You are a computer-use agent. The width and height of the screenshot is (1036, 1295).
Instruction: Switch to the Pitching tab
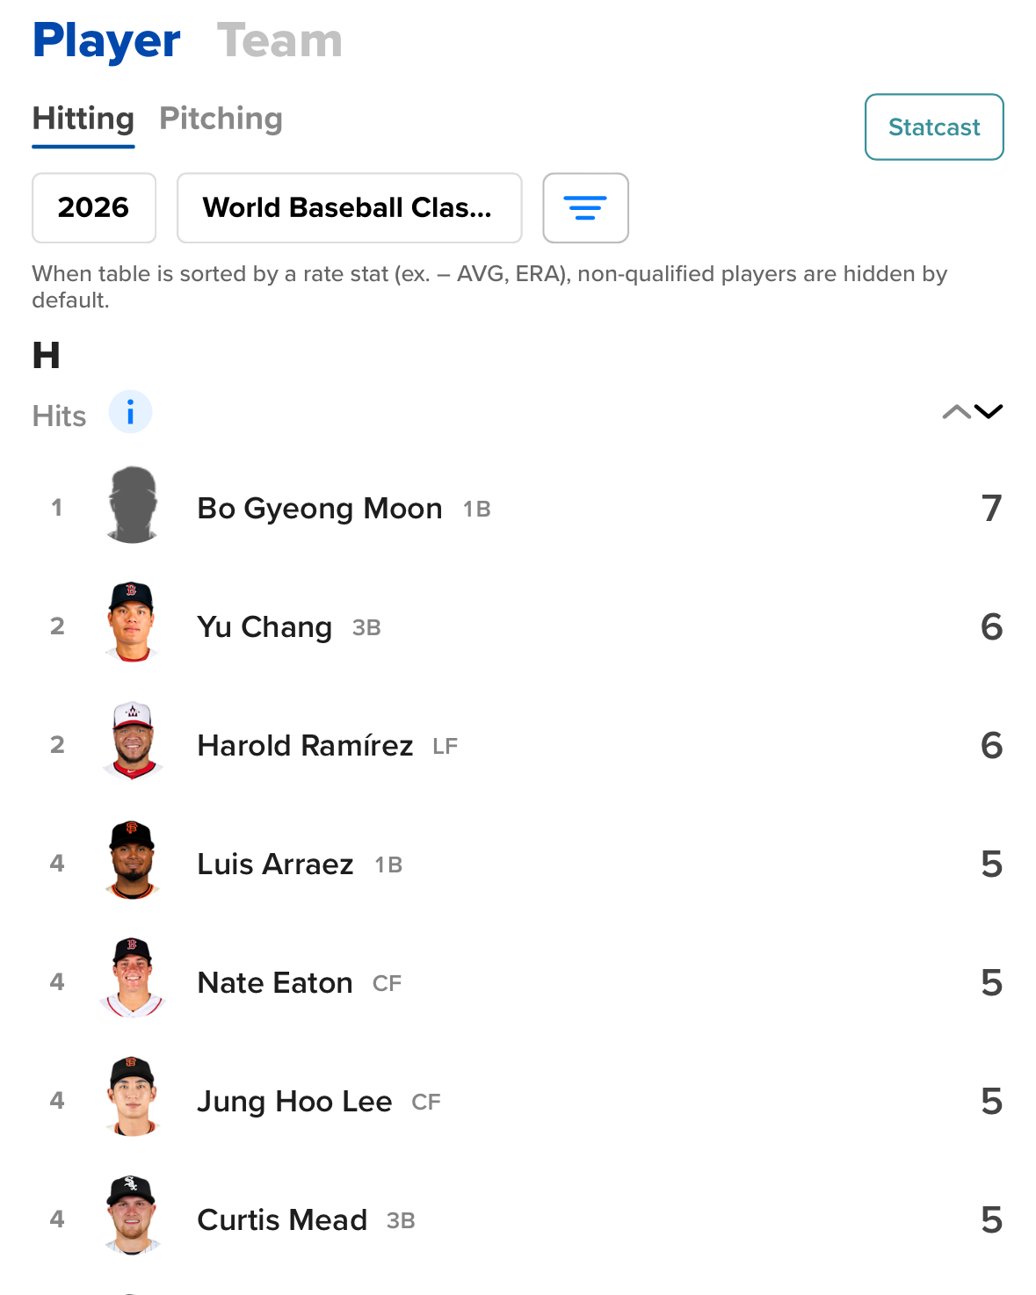pos(221,119)
